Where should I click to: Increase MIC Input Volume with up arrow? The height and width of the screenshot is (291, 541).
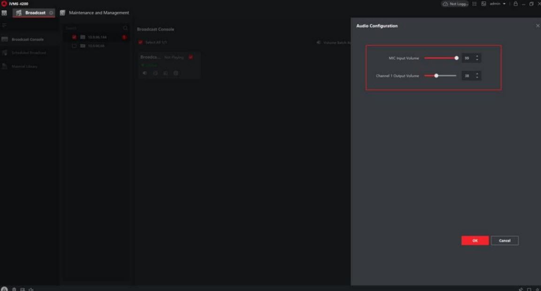477,56
